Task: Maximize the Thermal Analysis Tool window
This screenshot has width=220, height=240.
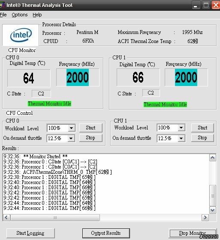Action: point(206,5)
